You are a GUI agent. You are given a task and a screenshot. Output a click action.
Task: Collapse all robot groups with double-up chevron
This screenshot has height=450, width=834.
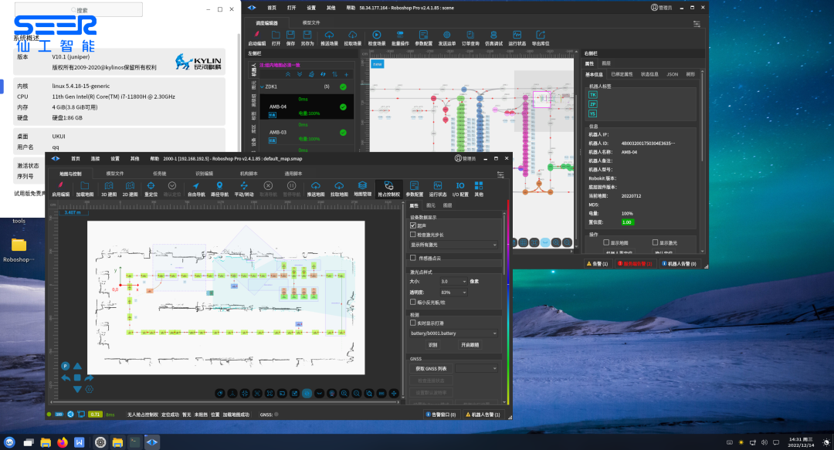[x=288, y=74]
